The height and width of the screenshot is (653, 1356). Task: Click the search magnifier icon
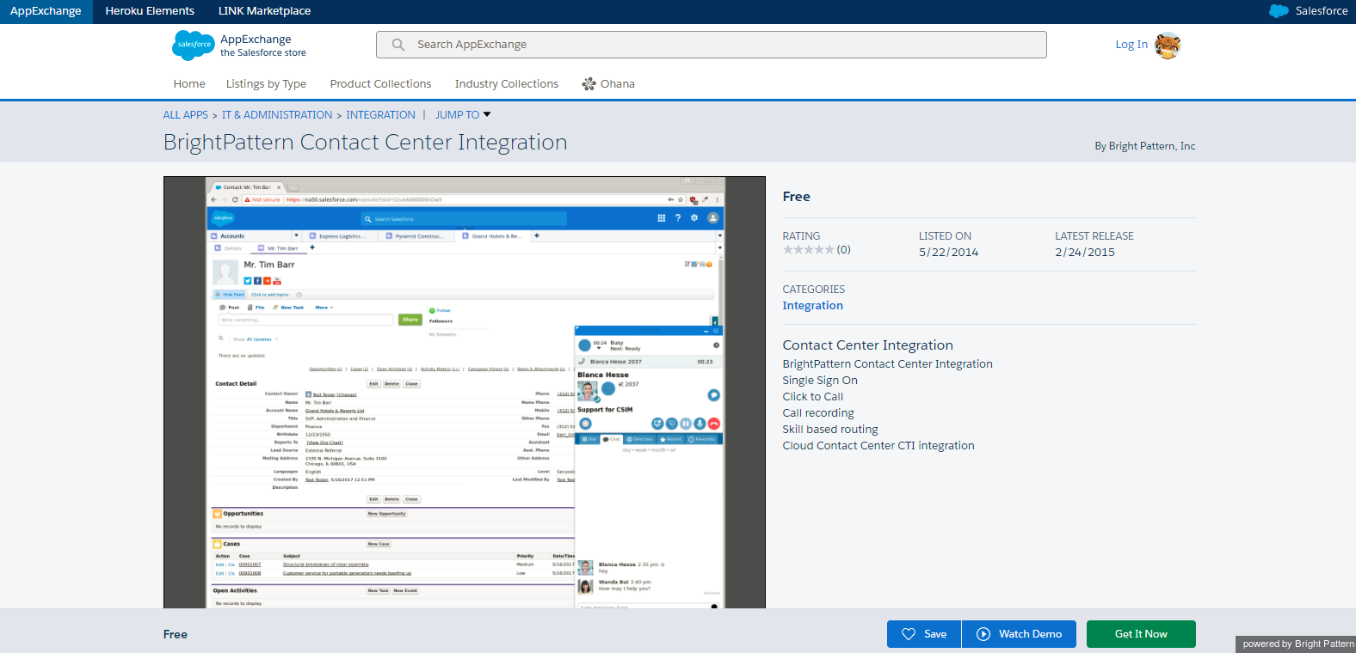(x=398, y=45)
